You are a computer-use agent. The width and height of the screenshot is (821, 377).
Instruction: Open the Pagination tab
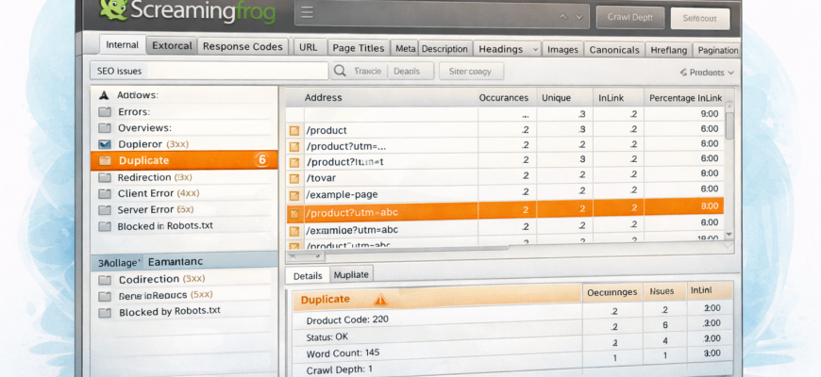tap(717, 51)
